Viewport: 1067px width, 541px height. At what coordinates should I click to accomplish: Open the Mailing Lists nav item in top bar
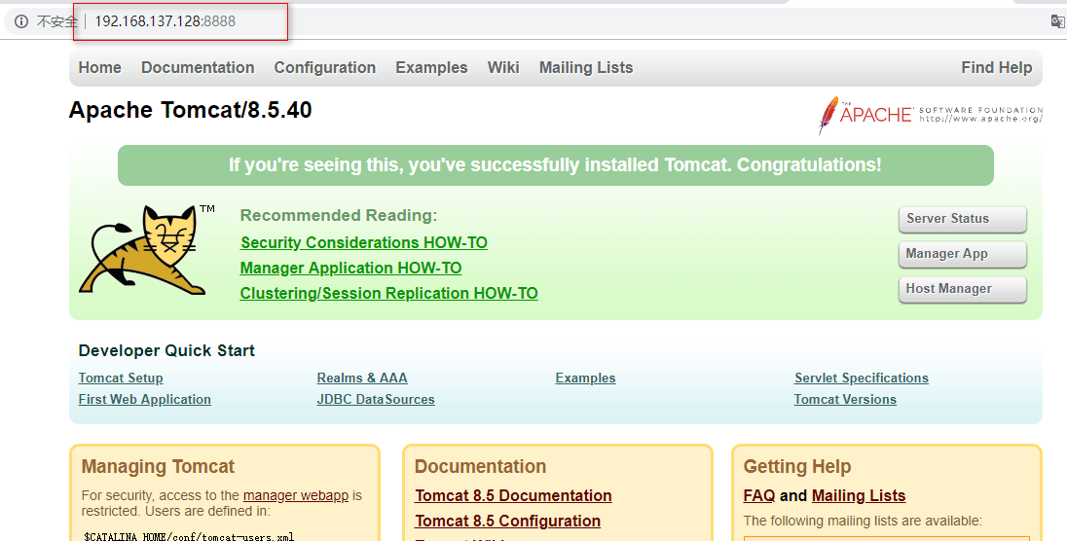pyautogui.click(x=586, y=67)
